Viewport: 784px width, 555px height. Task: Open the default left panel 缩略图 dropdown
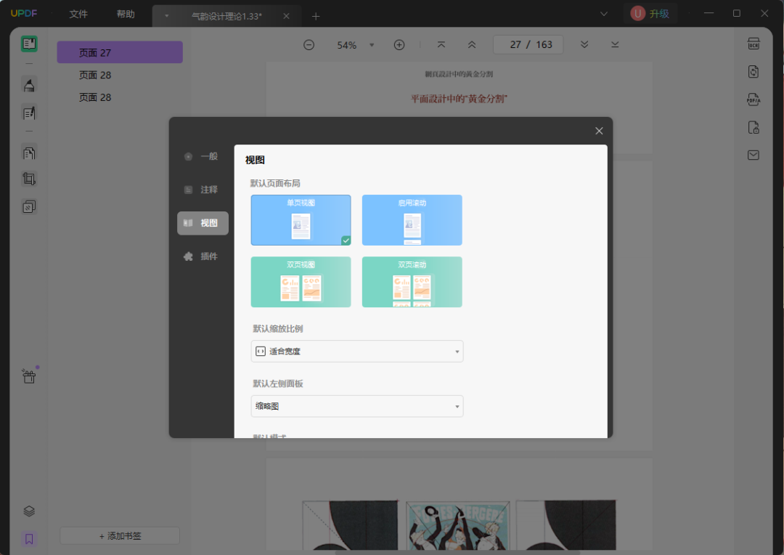(x=357, y=406)
